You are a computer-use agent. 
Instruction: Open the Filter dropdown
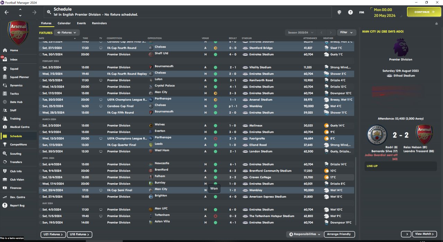[346, 33]
